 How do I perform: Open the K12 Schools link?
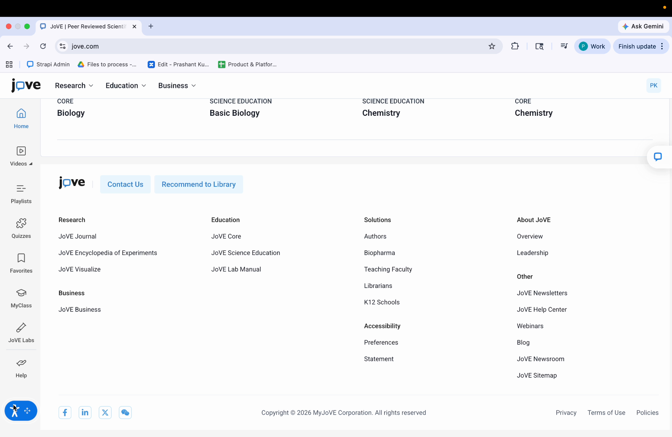(382, 302)
